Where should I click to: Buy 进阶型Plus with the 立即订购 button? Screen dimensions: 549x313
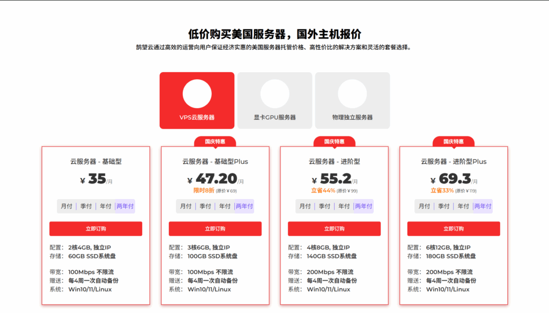pos(454,228)
